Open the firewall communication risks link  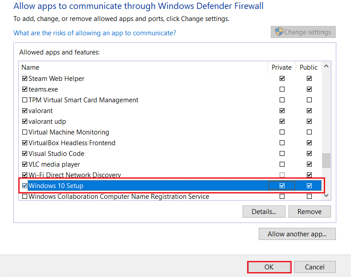(95, 33)
